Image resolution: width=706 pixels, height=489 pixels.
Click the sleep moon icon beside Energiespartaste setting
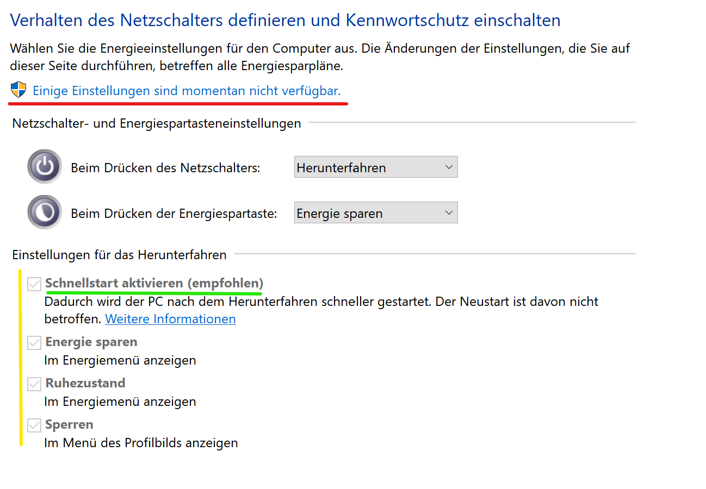click(44, 212)
